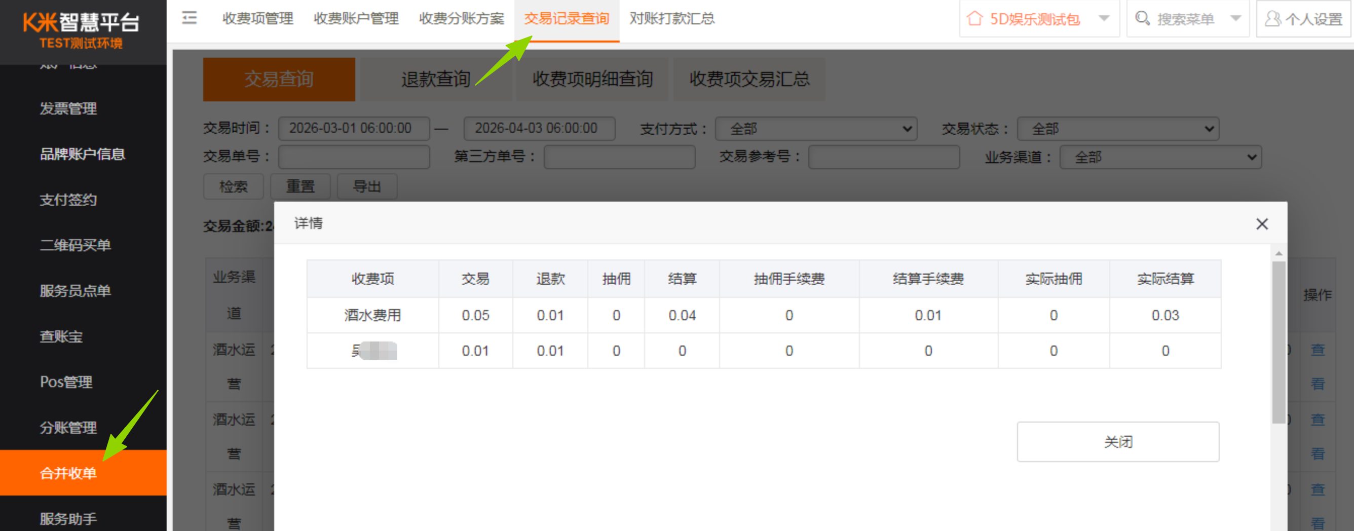Expand the 搜索菜单 chevron
The height and width of the screenshot is (531, 1354).
[1236, 18]
